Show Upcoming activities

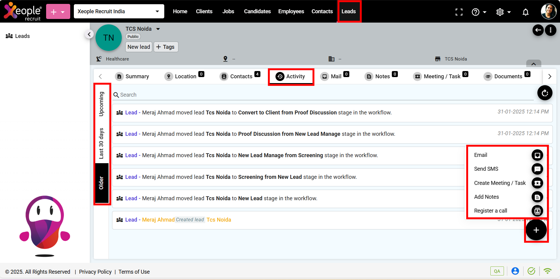tap(102, 104)
